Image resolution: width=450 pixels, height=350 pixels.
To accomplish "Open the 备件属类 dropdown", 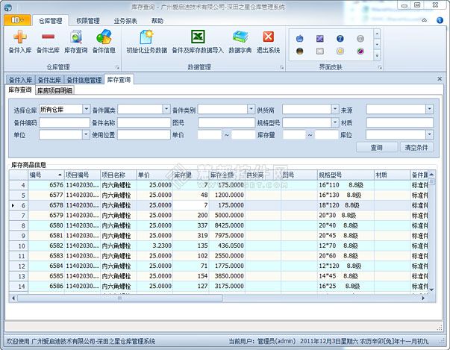I will [x=166, y=109].
